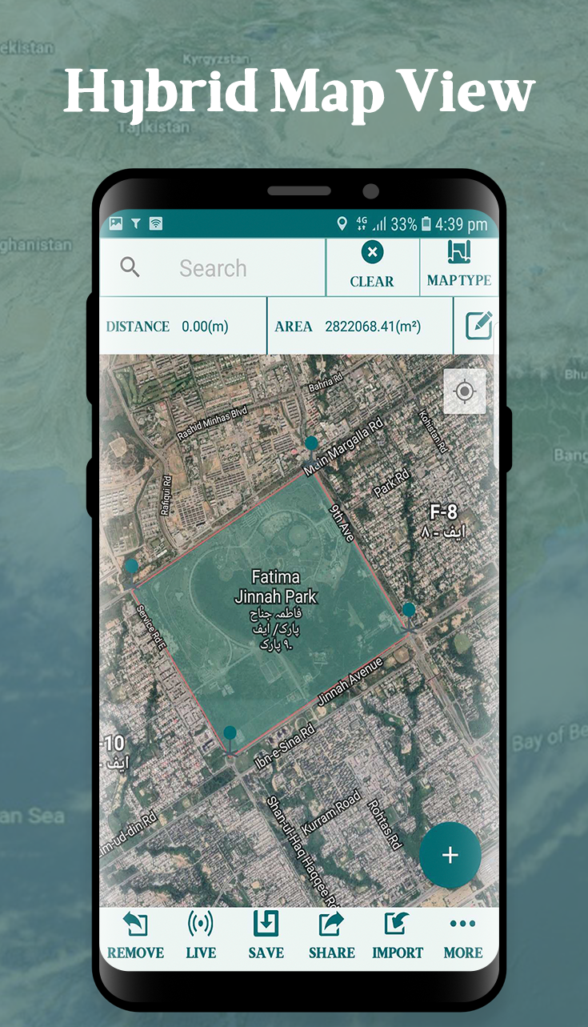588x1027 pixels.
Task: Select the bottom marker near Ibn-e-Sina Rd
Action: coord(230,733)
